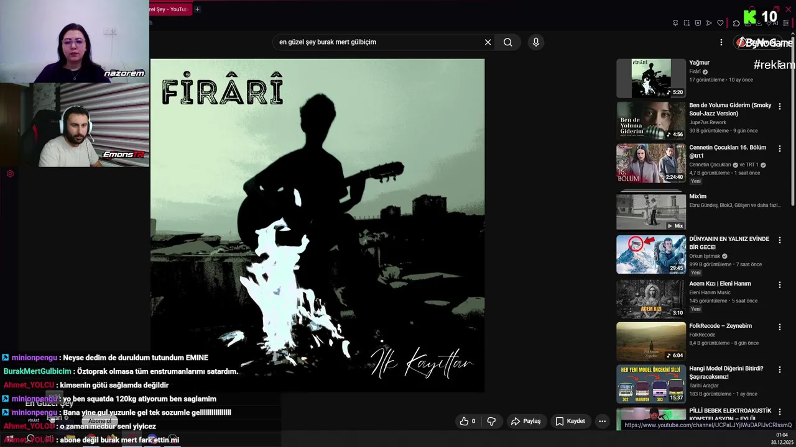The image size is (796, 447).
Task: Open 'DÜNYANIN EN YALNIZ EVİNDE BİR GECE!' title
Action: click(x=729, y=243)
